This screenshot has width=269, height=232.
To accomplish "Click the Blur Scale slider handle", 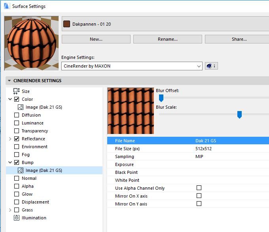I will pos(239,115).
